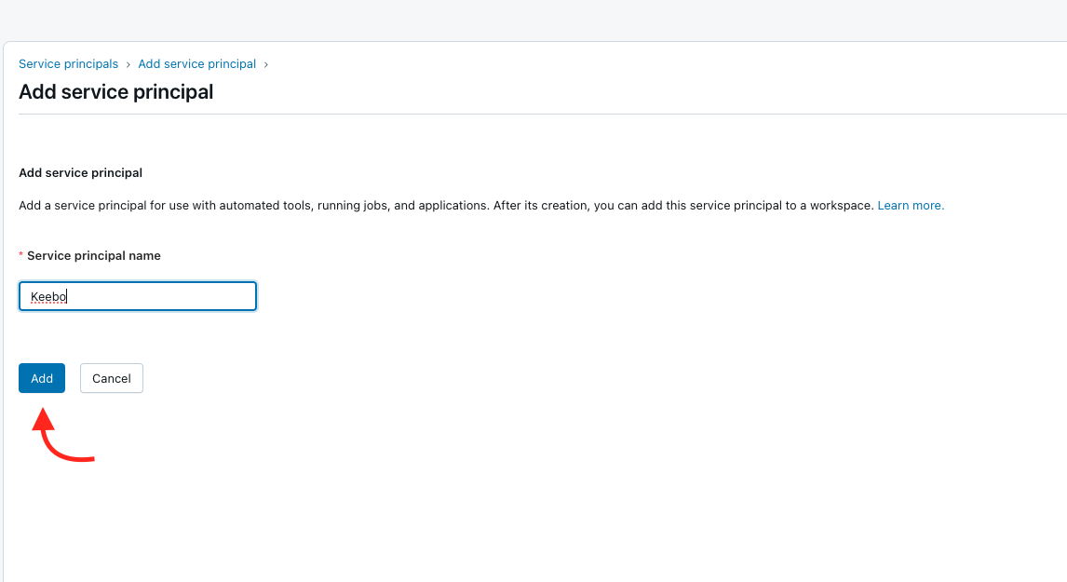Click the required field asterisk marker
The image size is (1067, 582).
[20, 254]
